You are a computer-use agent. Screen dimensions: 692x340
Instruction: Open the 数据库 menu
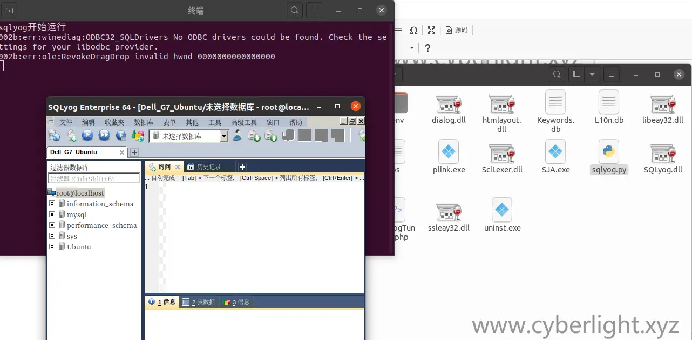click(x=144, y=122)
